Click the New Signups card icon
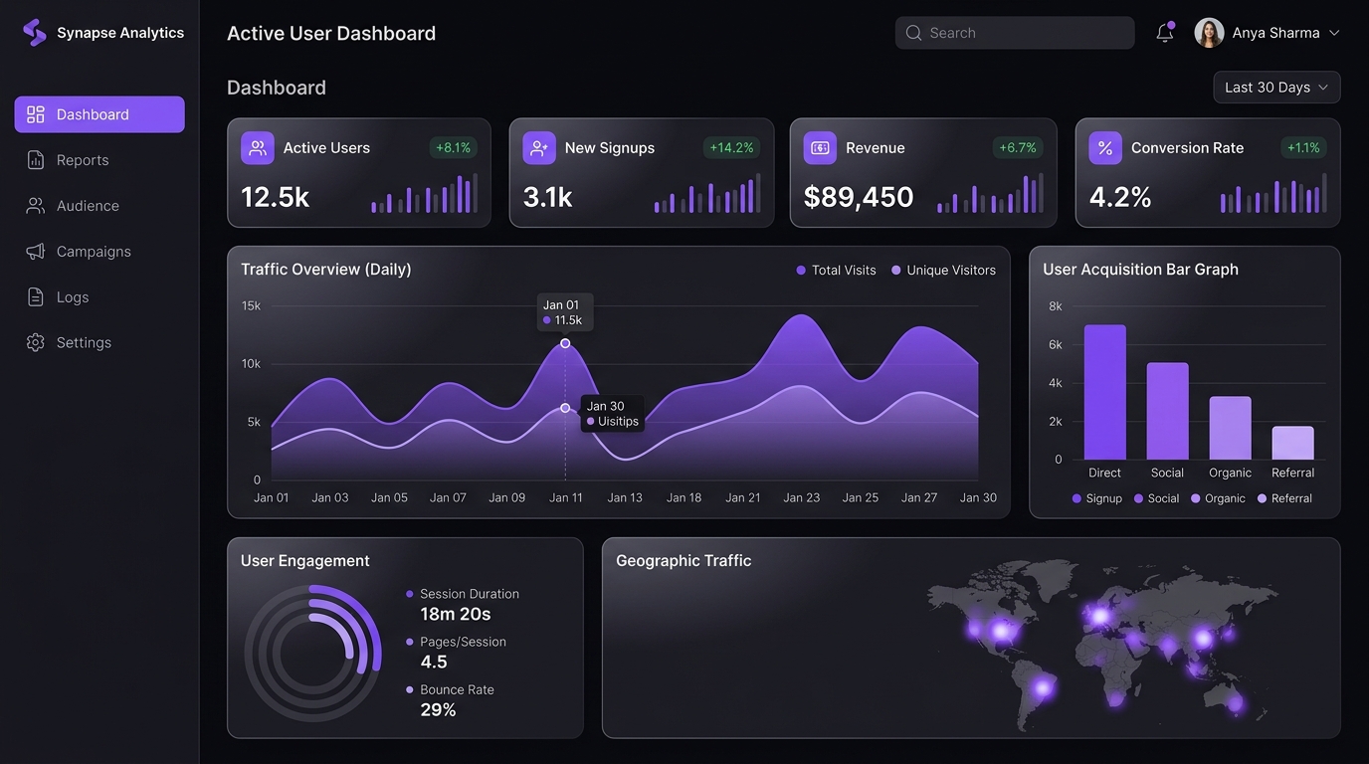Screen dimensions: 1369x764 click(539, 148)
